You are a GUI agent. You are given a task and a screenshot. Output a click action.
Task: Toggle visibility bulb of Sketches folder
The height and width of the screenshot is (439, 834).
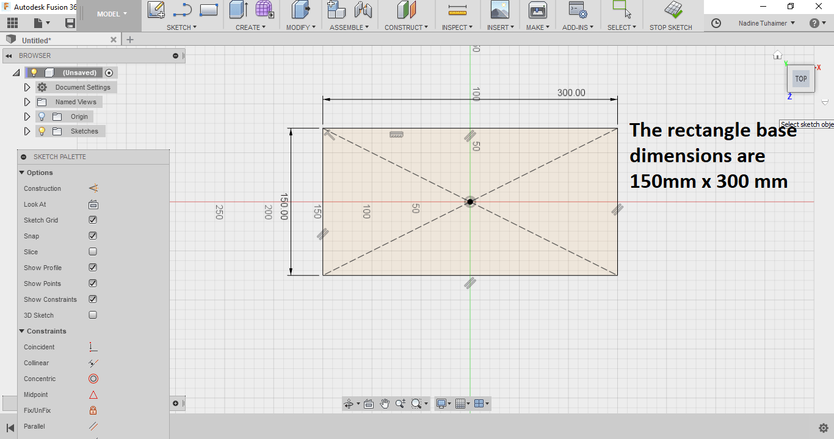tap(42, 131)
